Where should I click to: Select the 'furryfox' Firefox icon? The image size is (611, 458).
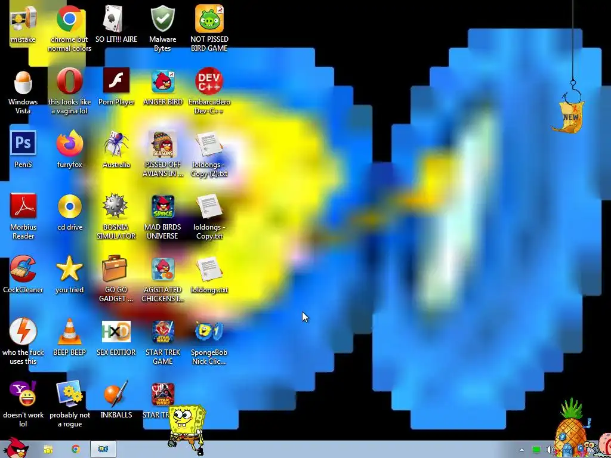coord(69,144)
